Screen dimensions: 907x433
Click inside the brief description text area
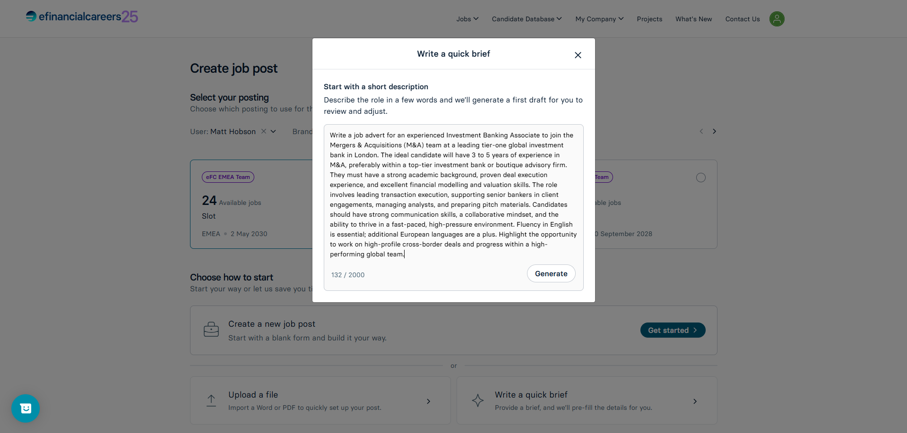453,195
